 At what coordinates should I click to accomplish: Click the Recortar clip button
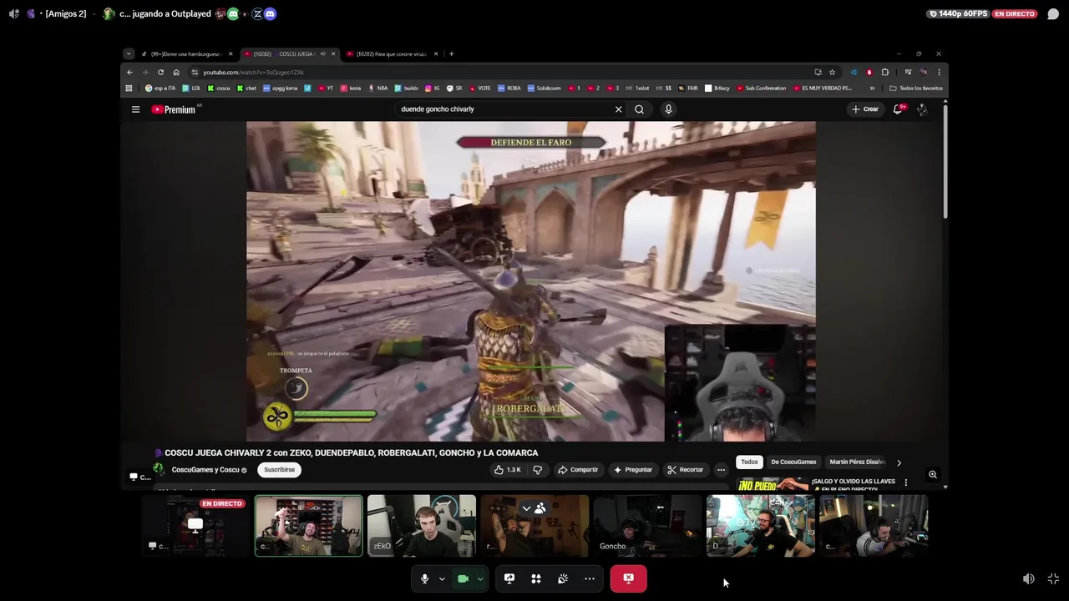tap(685, 470)
